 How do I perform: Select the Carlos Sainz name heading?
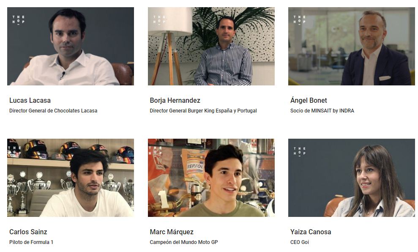coord(28,232)
